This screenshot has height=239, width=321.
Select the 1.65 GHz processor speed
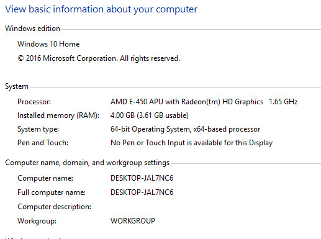pyautogui.click(x=283, y=102)
